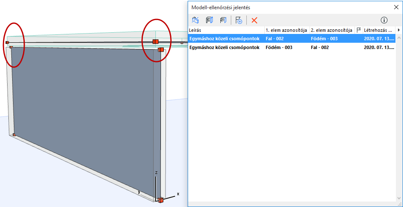Select the red node at the axis origin

point(160,200)
